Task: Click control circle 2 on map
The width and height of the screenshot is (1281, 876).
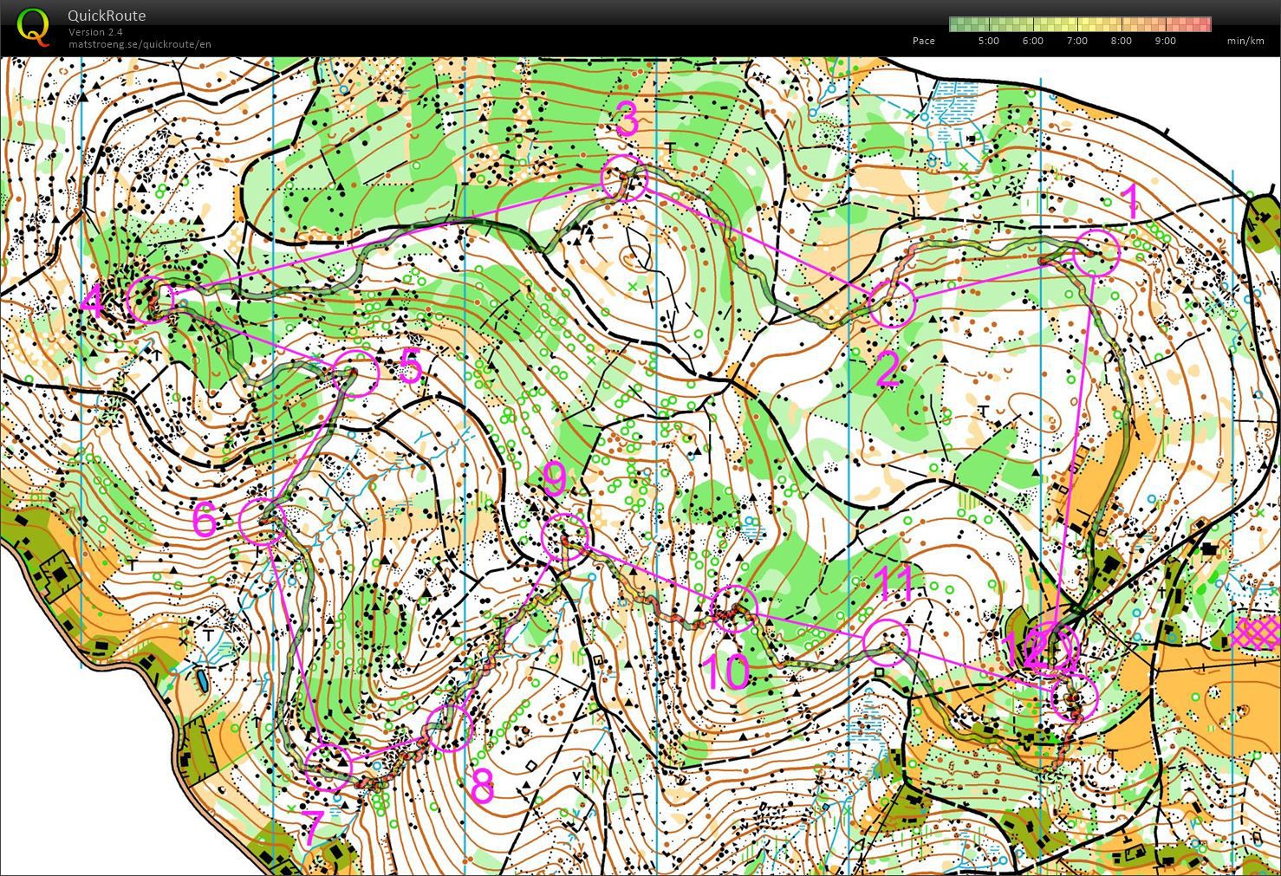Action: tap(892, 304)
